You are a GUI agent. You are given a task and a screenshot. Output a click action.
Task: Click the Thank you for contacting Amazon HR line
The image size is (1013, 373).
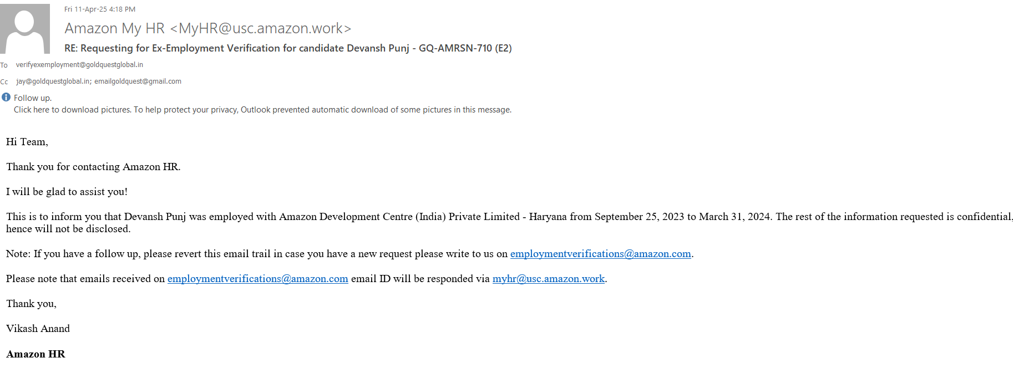(x=93, y=167)
